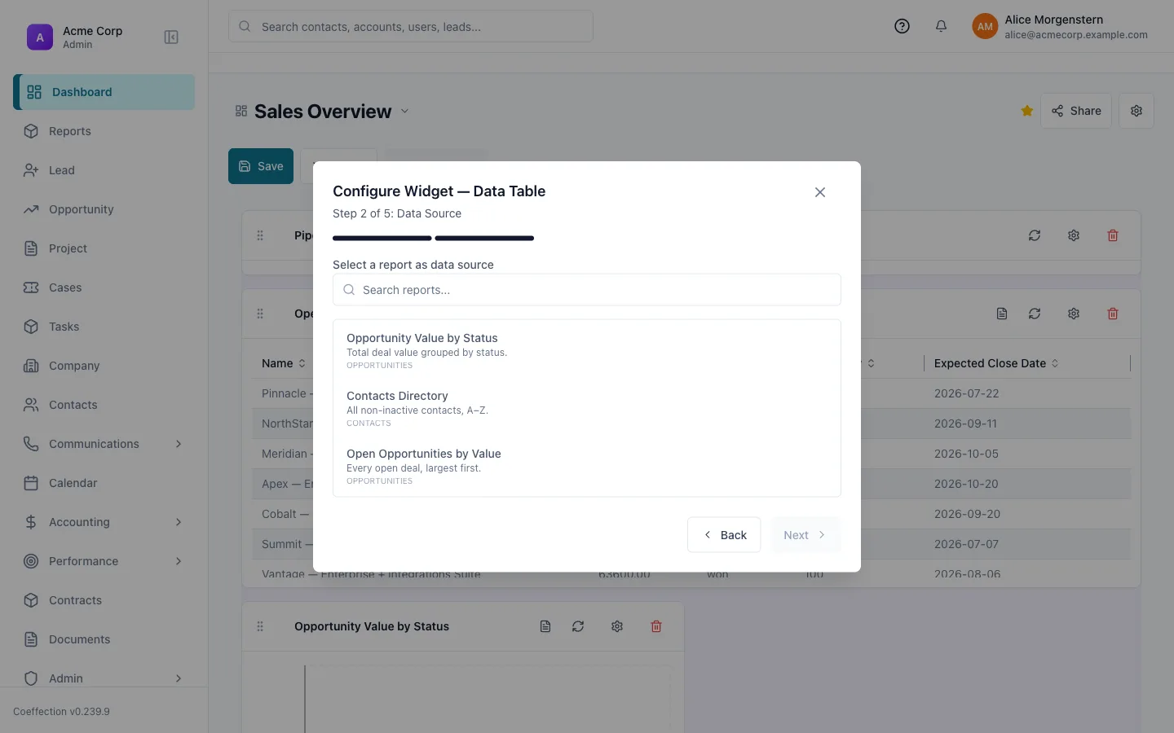Image resolution: width=1174 pixels, height=733 pixels.
Task: Open Contracts in sidebar
Action: point(104,600)
